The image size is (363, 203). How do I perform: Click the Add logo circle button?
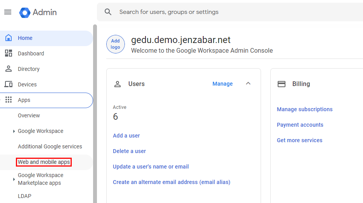(116, 44)
